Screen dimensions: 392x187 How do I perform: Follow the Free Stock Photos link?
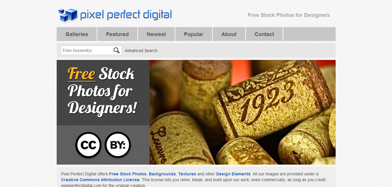point(128,174)
